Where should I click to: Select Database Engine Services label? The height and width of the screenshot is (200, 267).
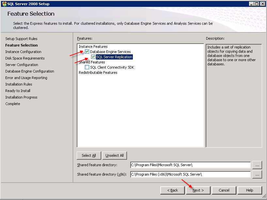tap(110, 52)
